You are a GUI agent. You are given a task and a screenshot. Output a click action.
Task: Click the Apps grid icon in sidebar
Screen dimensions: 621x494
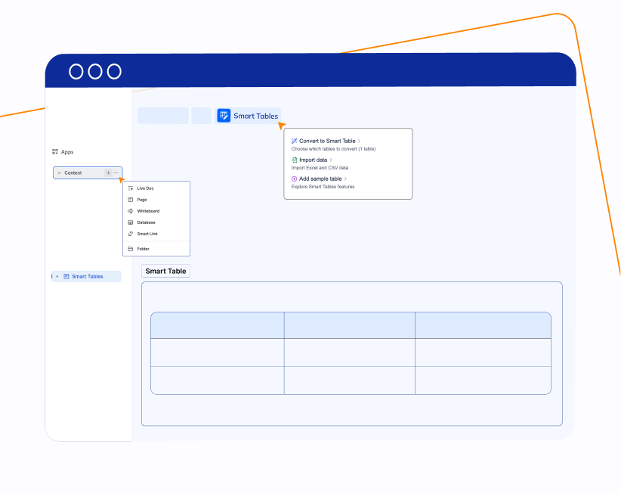tap(55, 152)
